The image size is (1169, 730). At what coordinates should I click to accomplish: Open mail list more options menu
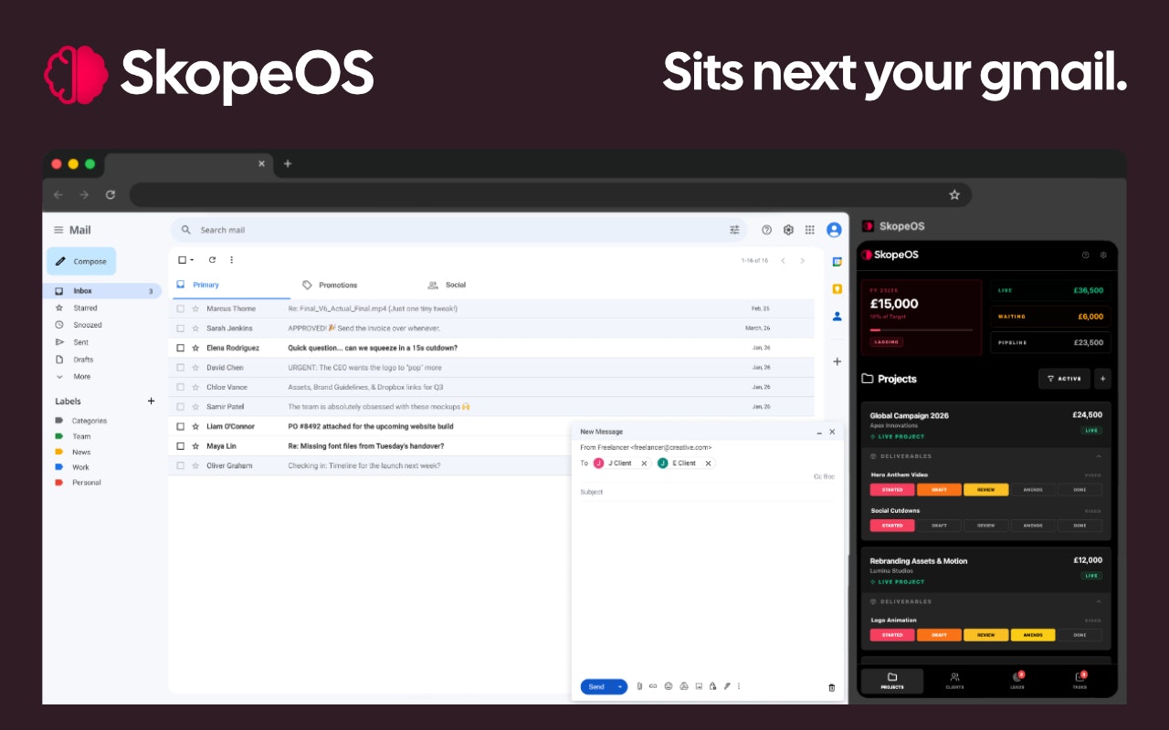231,260
